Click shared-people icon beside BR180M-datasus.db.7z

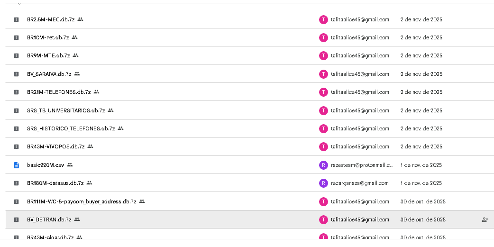click(x=90, y=183)
